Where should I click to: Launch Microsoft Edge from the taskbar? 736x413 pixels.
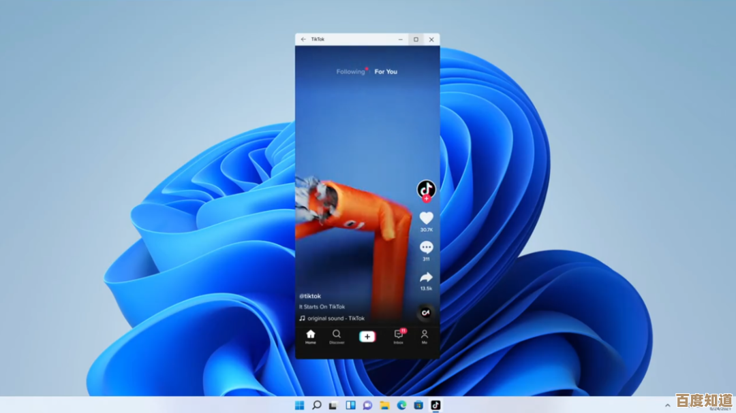(400, 404)
